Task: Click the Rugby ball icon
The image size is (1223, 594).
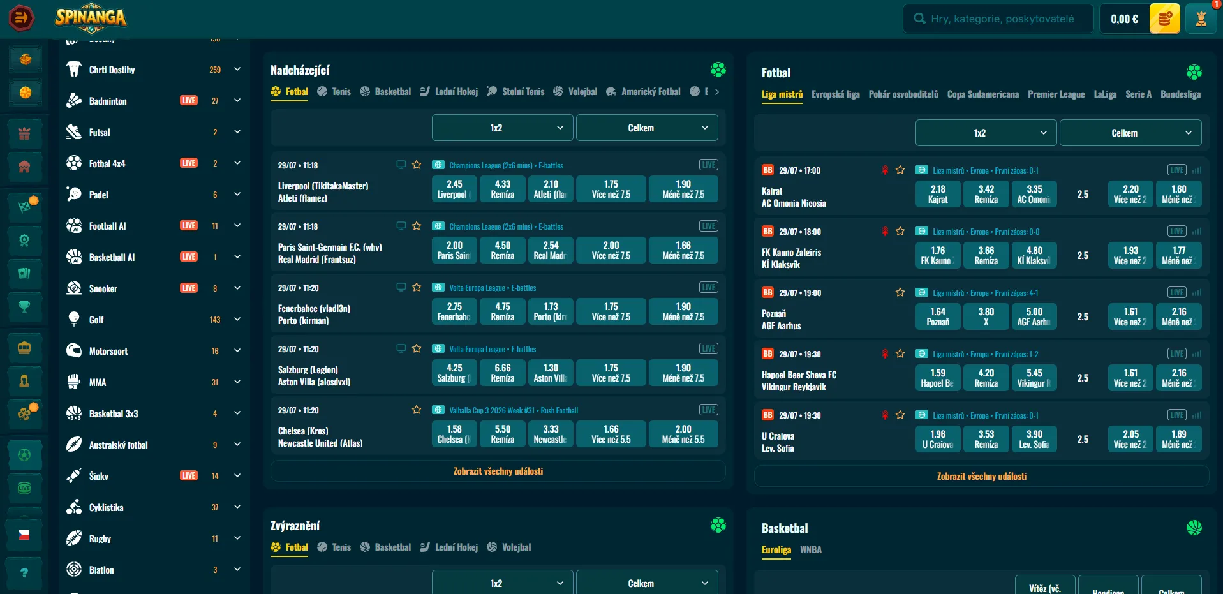Action: coord(74,538)
